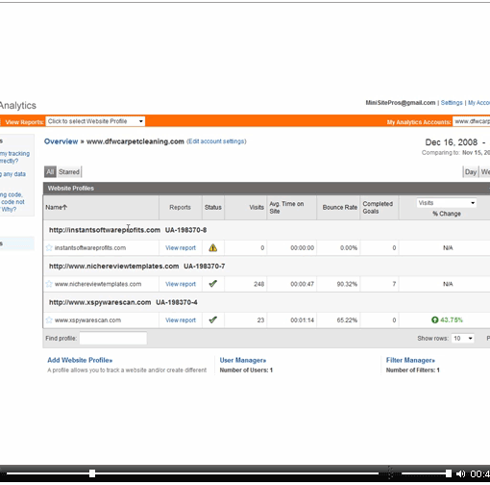Click the 90.32% bounce rate value
490x485 pixels.
pos(347,284)
